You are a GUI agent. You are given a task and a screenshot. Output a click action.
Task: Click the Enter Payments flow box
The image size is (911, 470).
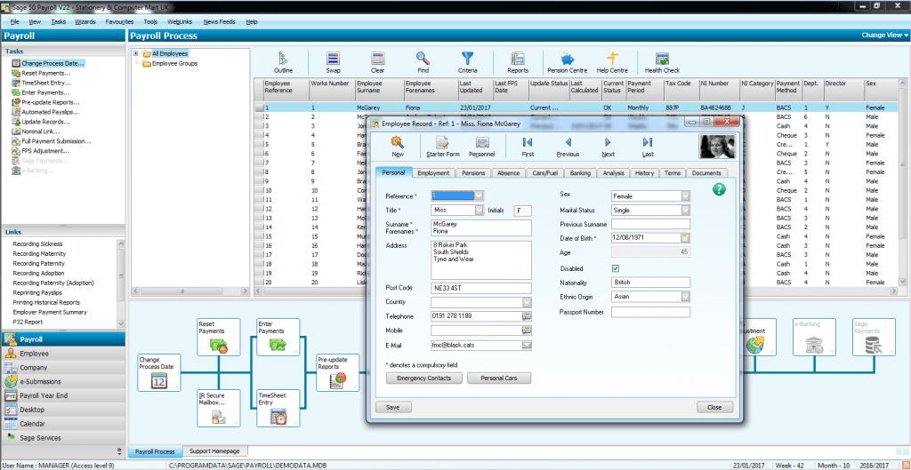pyautogui.click(x=278, y=337)
